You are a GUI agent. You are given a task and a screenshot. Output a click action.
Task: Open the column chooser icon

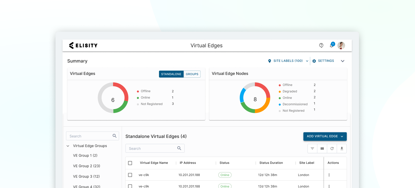click(x=322, y=149)
